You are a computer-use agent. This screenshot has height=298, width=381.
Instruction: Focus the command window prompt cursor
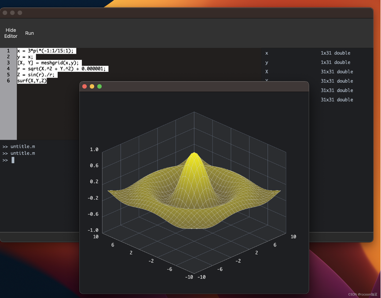(x=13, y=160)
